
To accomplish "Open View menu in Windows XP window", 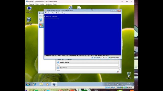I will [x=53, y=13].
